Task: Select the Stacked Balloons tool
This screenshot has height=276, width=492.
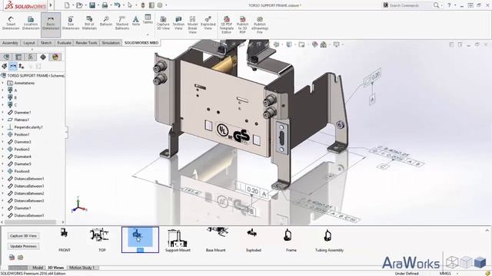Action: [122, 23]
